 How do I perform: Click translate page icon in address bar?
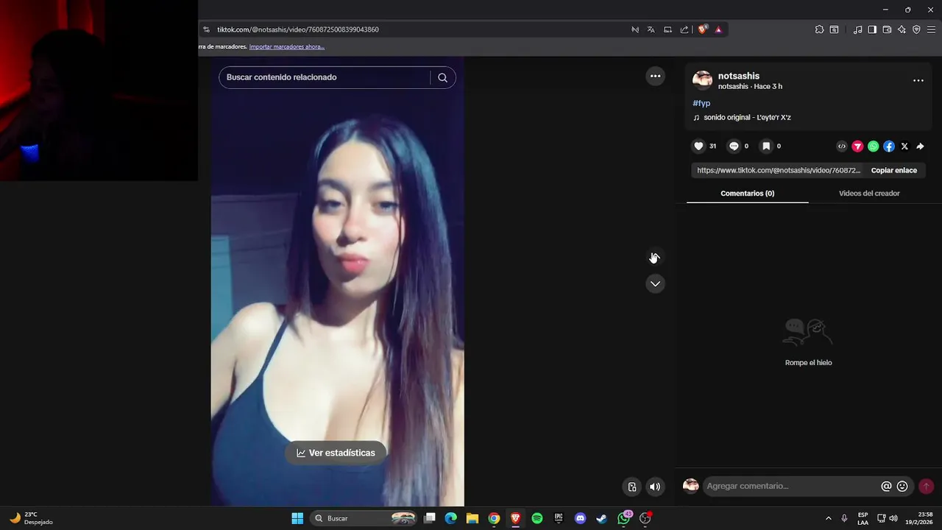[651, 29]
